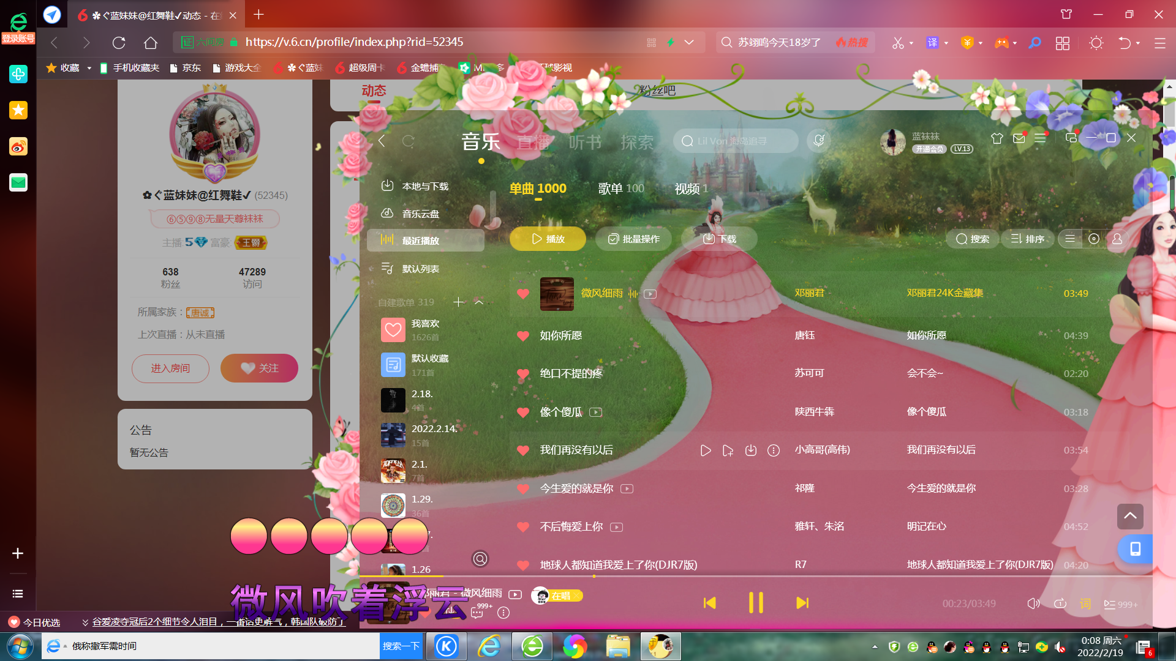Click the 进入房间 button on profile
Viewport: 1176px width, 661px height.
tap(170, 368)
